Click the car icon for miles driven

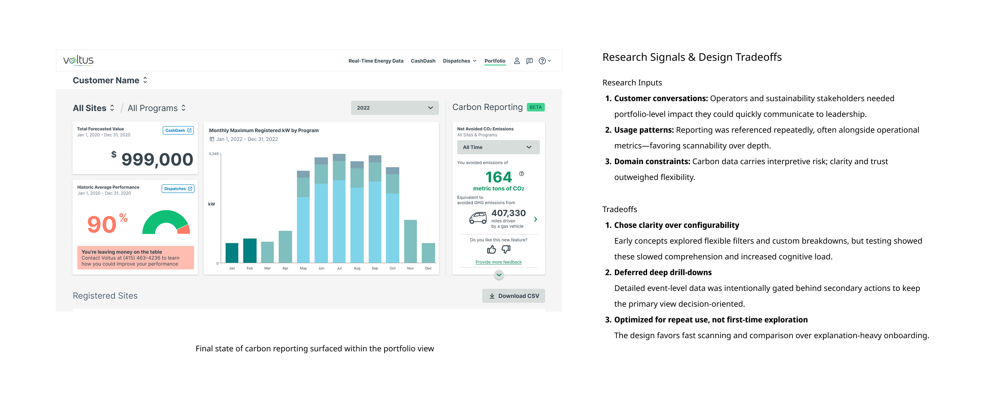click(478, 218)
